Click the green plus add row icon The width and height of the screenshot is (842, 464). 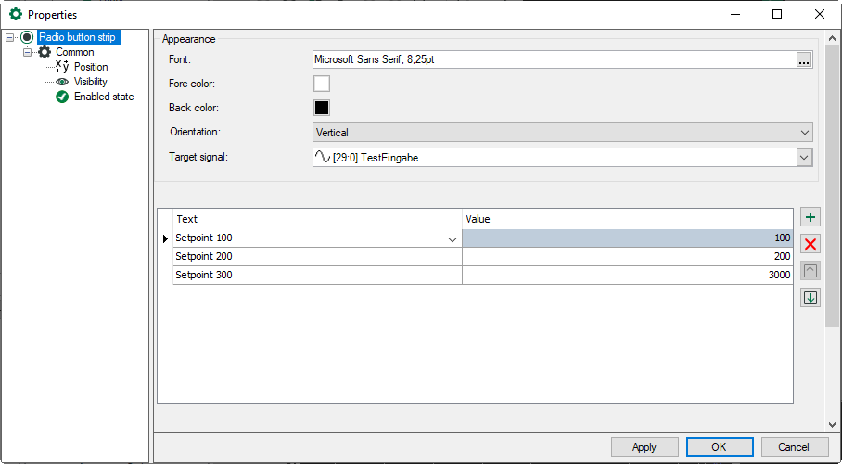[810, 217]
